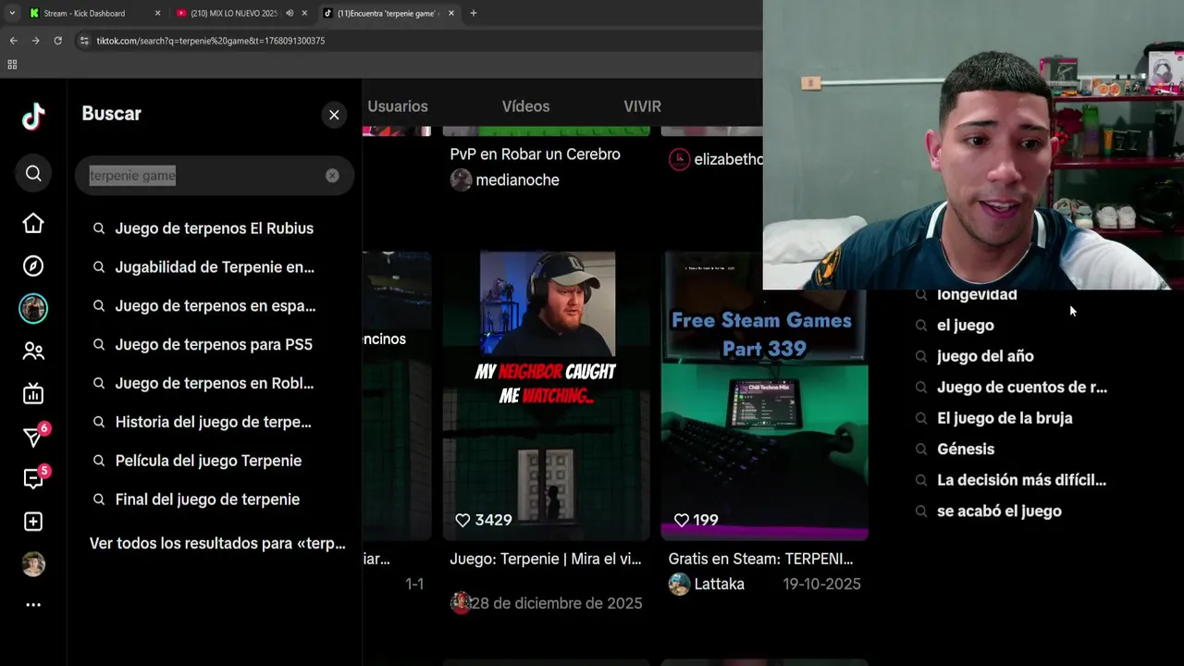Close the 'Stream - Kick Dashboard' tab
This screenshot has height=666, width=1184.
157,13
